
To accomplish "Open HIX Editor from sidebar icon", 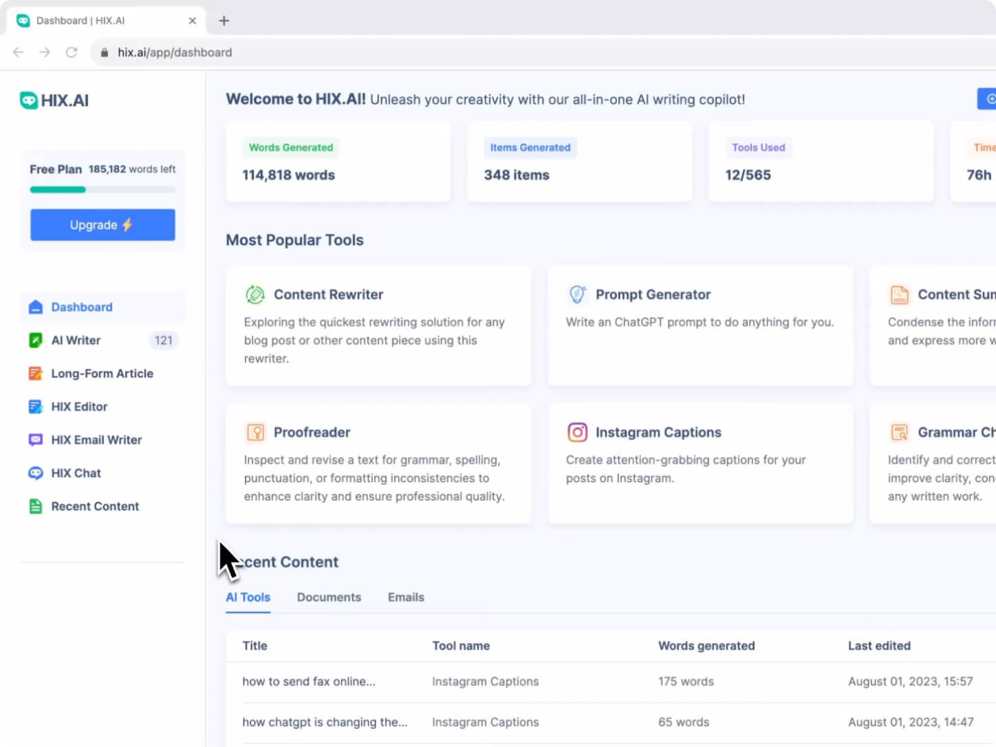I will [x=36, y=407].
